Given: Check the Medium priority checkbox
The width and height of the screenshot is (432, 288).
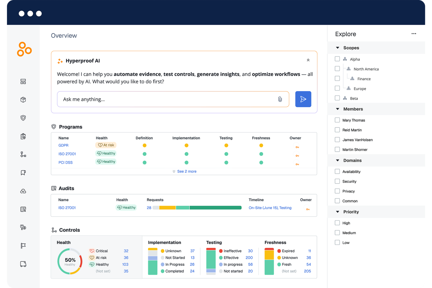Looking at the screenshot, I should pos(337,233).
